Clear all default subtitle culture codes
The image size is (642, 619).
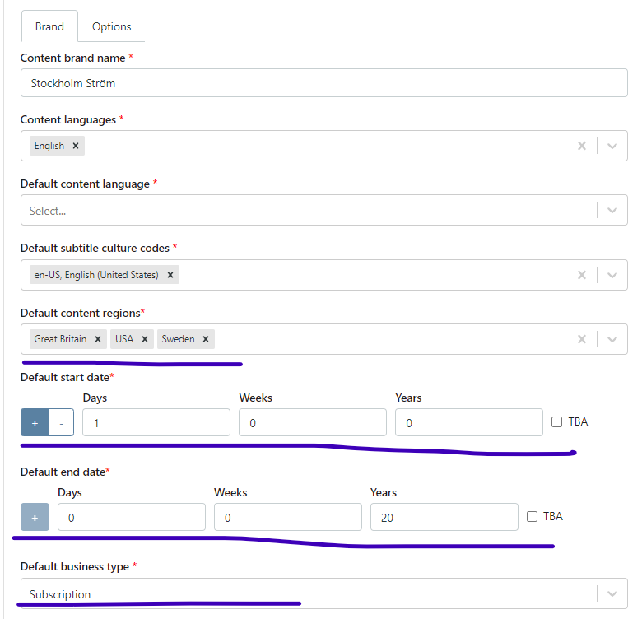581,275
